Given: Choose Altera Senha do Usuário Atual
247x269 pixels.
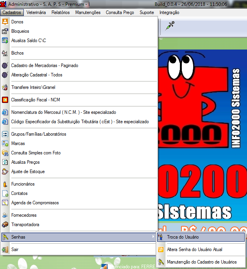Looking at the screenshot, I should click(201, 250).
